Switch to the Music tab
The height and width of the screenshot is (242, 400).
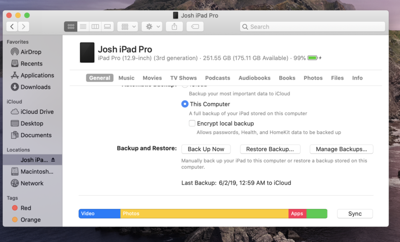pos(126,78)
